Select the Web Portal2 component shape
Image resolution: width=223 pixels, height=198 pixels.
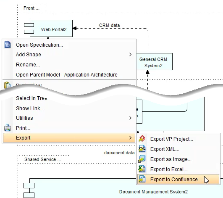coord(48,29)
